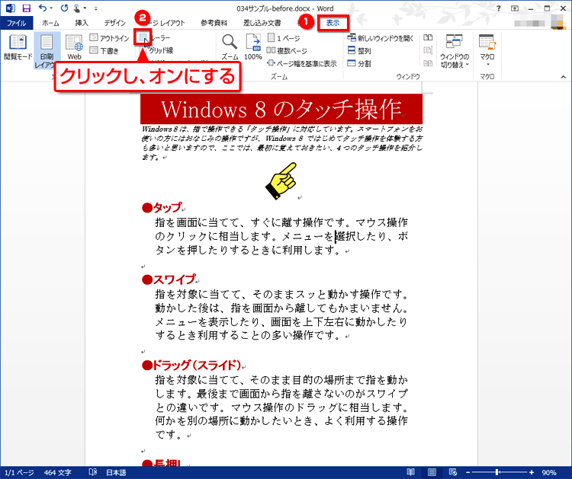Image resolution: width=572 pixels, height=479 pixels.
Task: Switch to the デザイン tab
Action: pyautogui.click(x=114, y=23)
